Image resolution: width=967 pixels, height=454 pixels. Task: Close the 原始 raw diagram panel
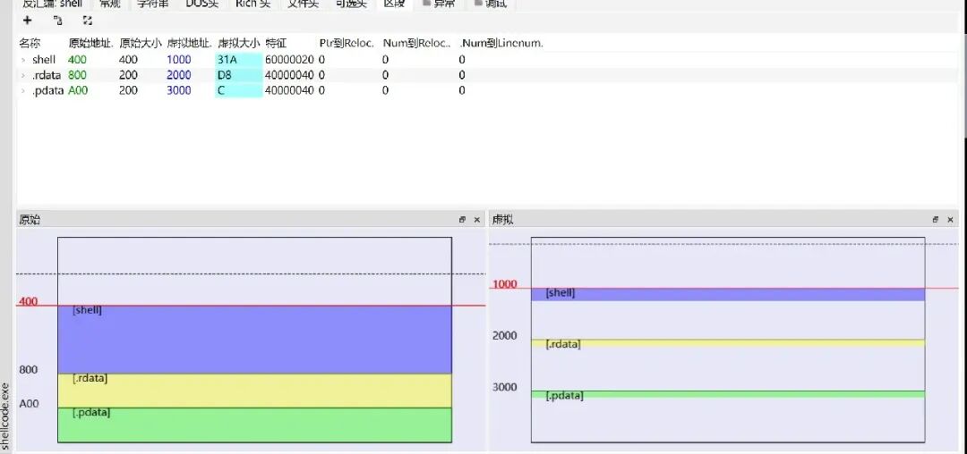[x=476, y=220]
